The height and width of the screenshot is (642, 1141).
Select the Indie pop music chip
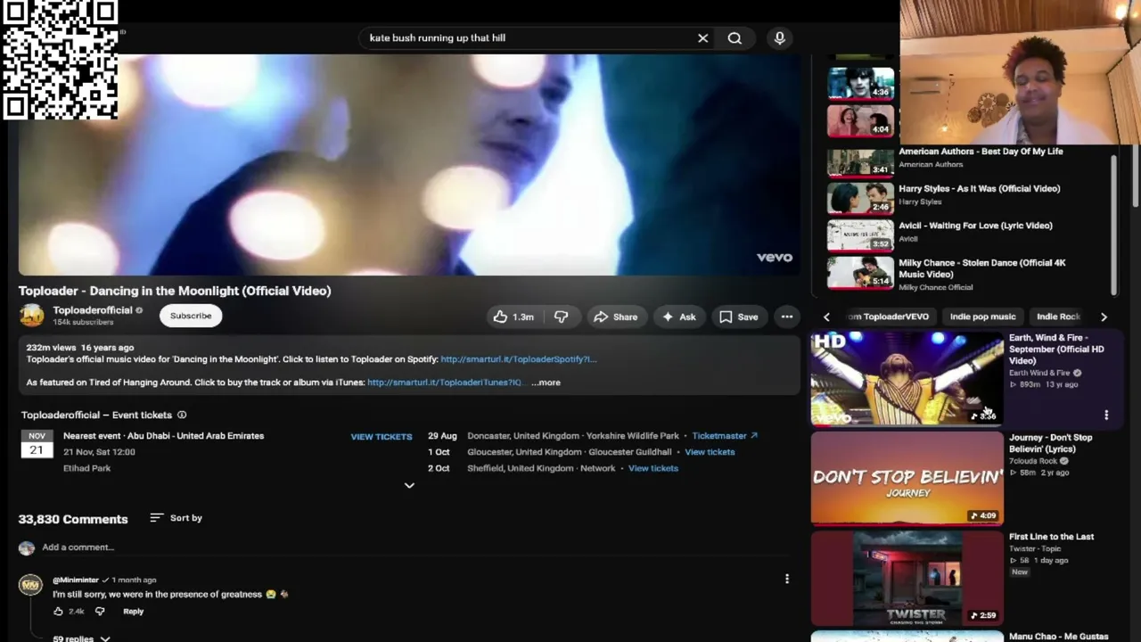982,317
